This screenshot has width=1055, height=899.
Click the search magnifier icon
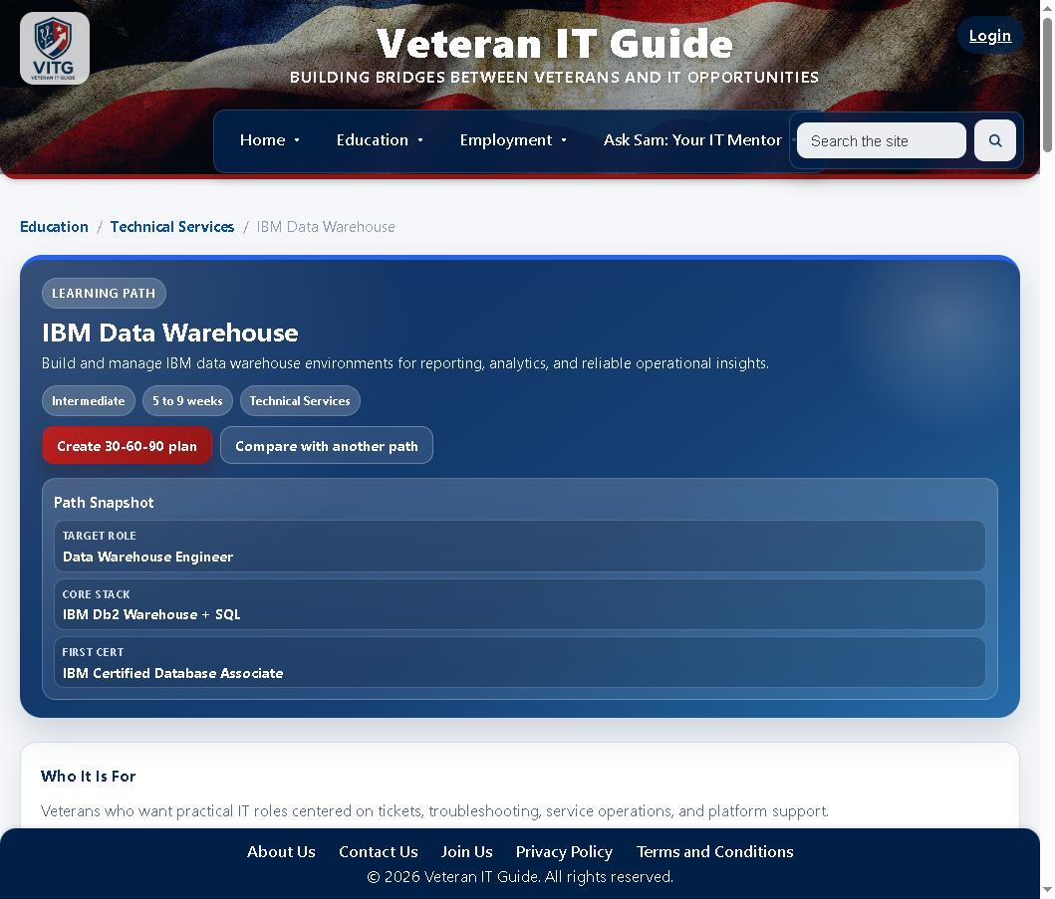point(994,140)
